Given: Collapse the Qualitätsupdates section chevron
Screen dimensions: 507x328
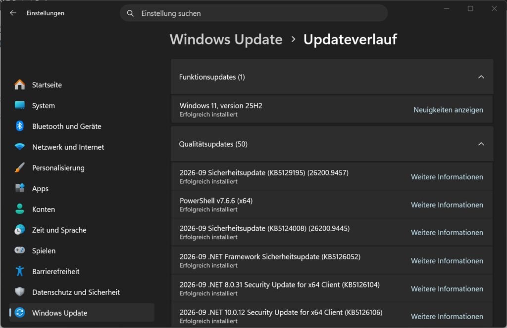Looking at the screenshot, I should click(481, 144).
